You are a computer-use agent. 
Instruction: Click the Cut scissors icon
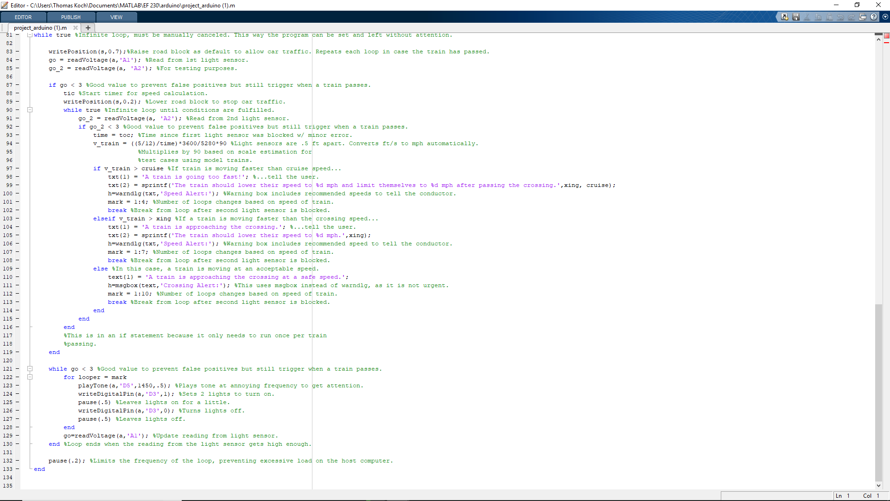coord(807,17)
